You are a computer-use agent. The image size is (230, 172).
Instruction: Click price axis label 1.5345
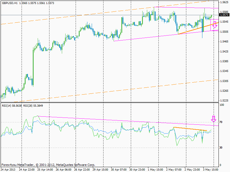coord(224,71)
